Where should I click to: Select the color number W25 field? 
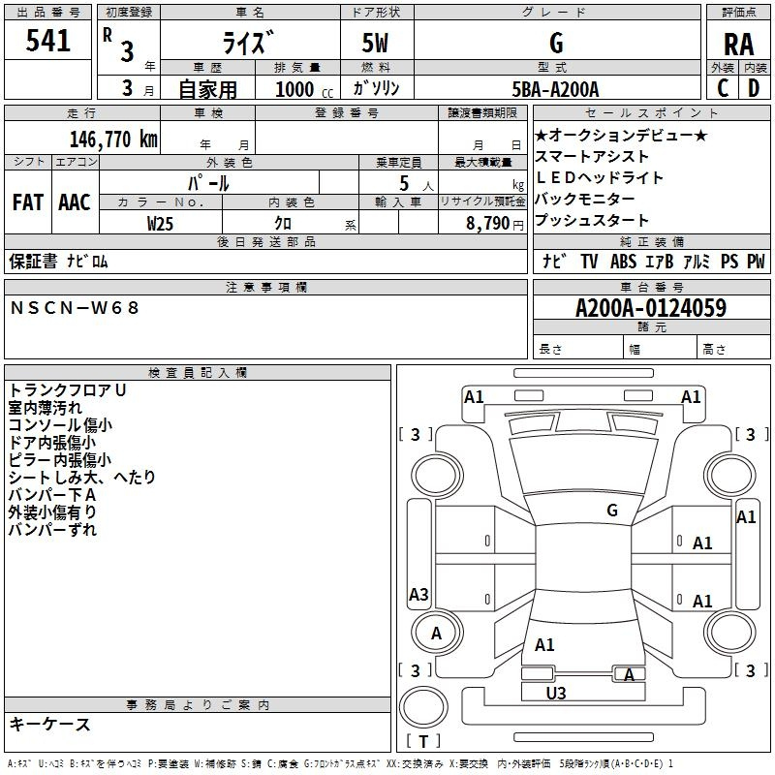click(161, 223)
